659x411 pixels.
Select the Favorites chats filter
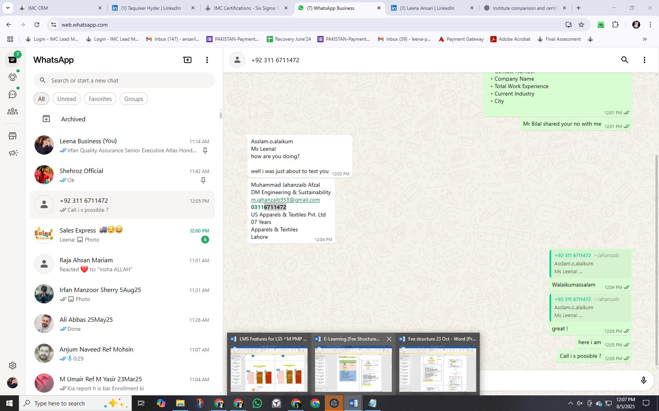pyautogui.click(x=100, y=99)
